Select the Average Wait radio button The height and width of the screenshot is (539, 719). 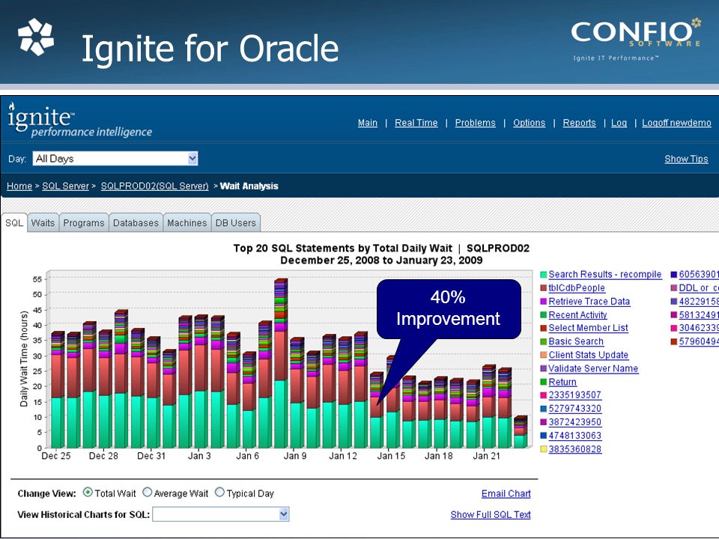[148, 493]
